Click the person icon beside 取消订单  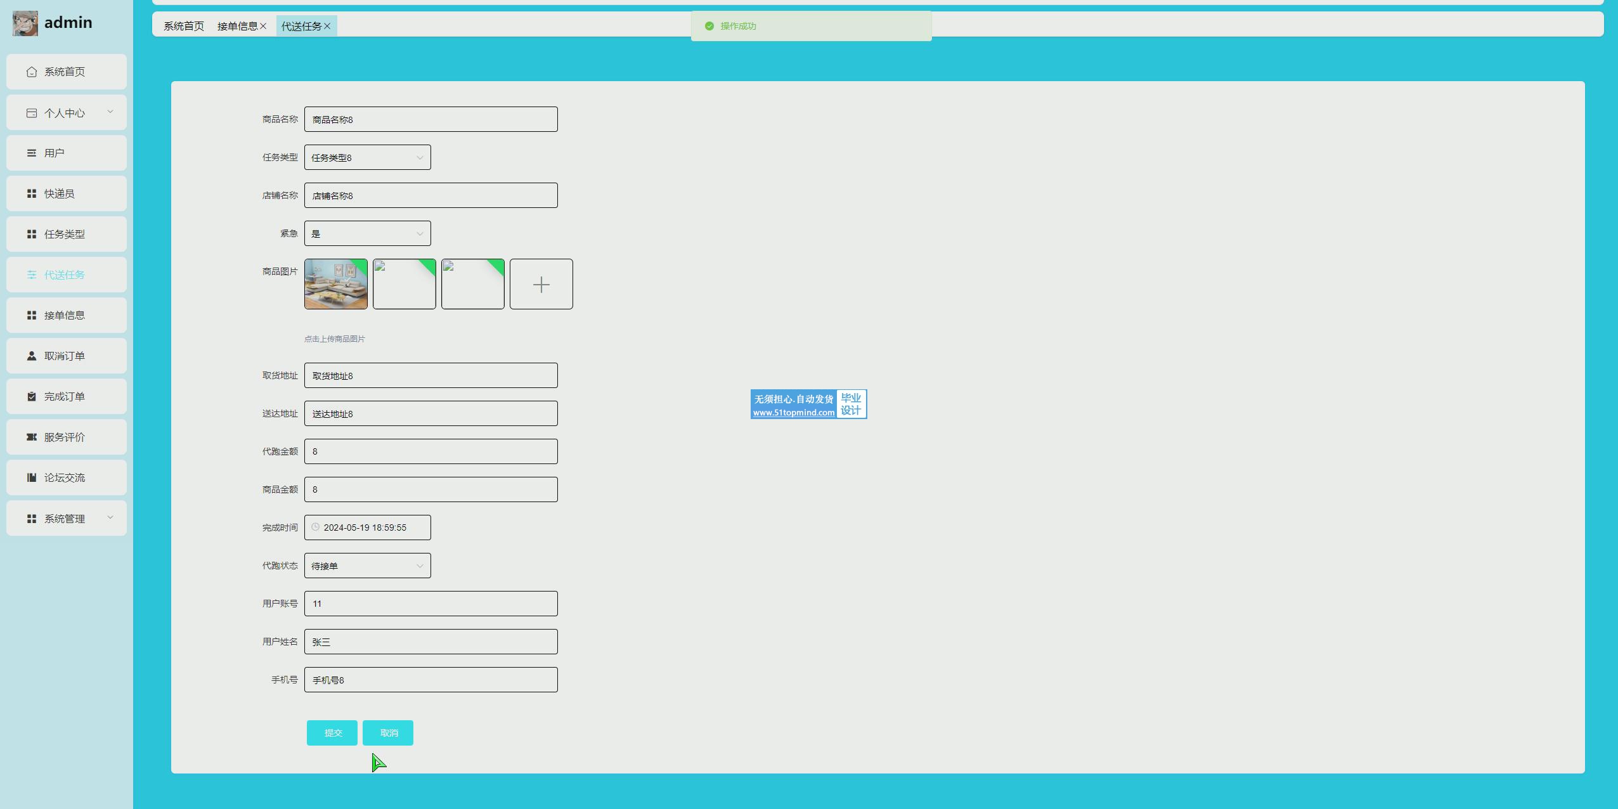32,356
